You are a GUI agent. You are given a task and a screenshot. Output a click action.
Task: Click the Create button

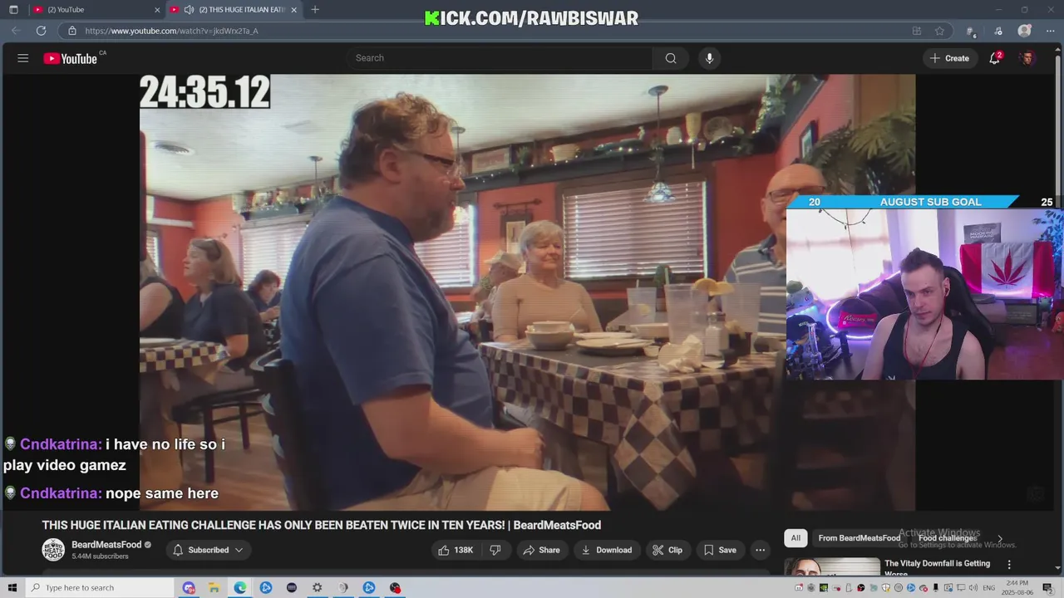[x=949, y=58]
